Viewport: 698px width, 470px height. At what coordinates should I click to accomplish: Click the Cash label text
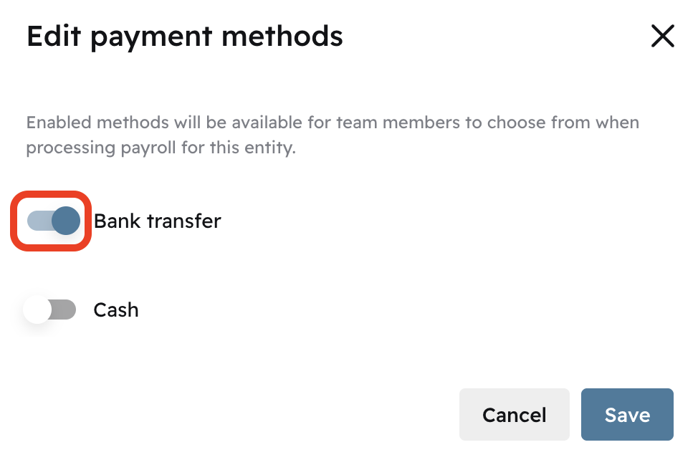pos(116,310)
